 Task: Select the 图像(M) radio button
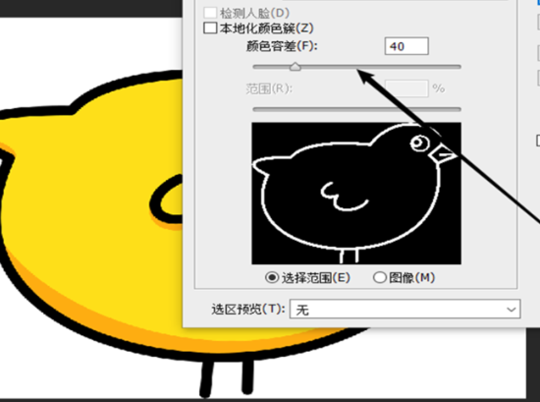point(380,277)
